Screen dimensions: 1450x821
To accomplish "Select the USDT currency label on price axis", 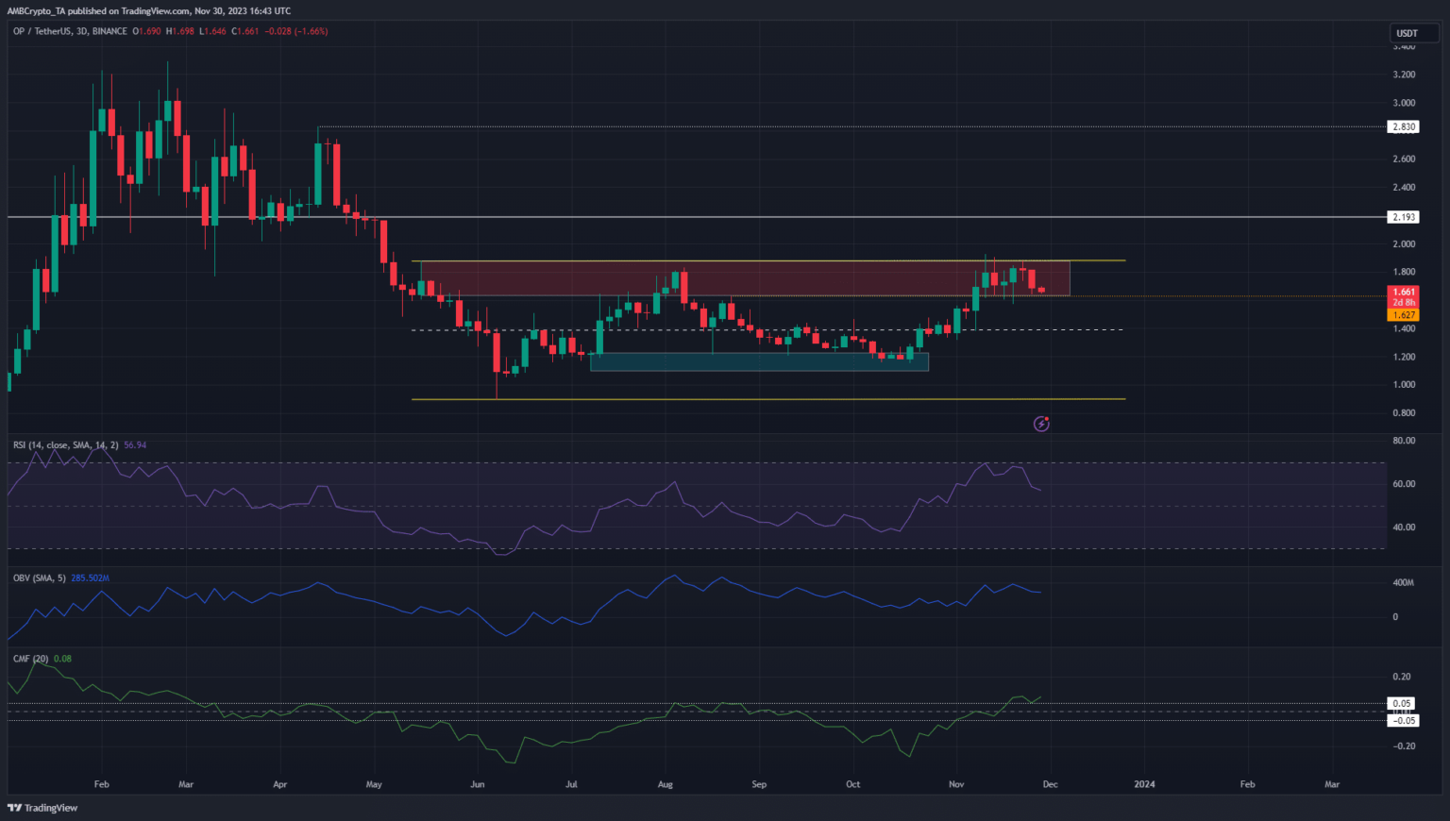I will [x=1406, y=33].
